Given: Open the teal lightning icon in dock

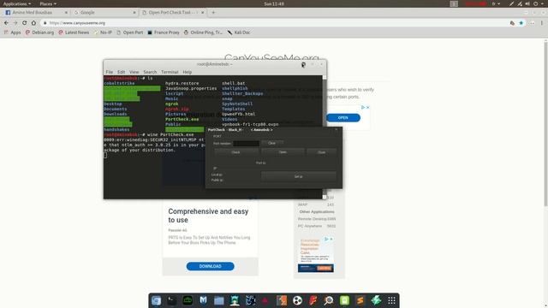Looking at the screenshot, I should pos(376,300).
